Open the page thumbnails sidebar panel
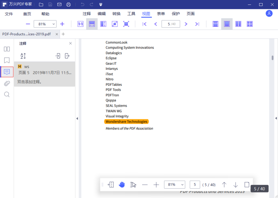The image size is (278, 198). pos(7,49)
